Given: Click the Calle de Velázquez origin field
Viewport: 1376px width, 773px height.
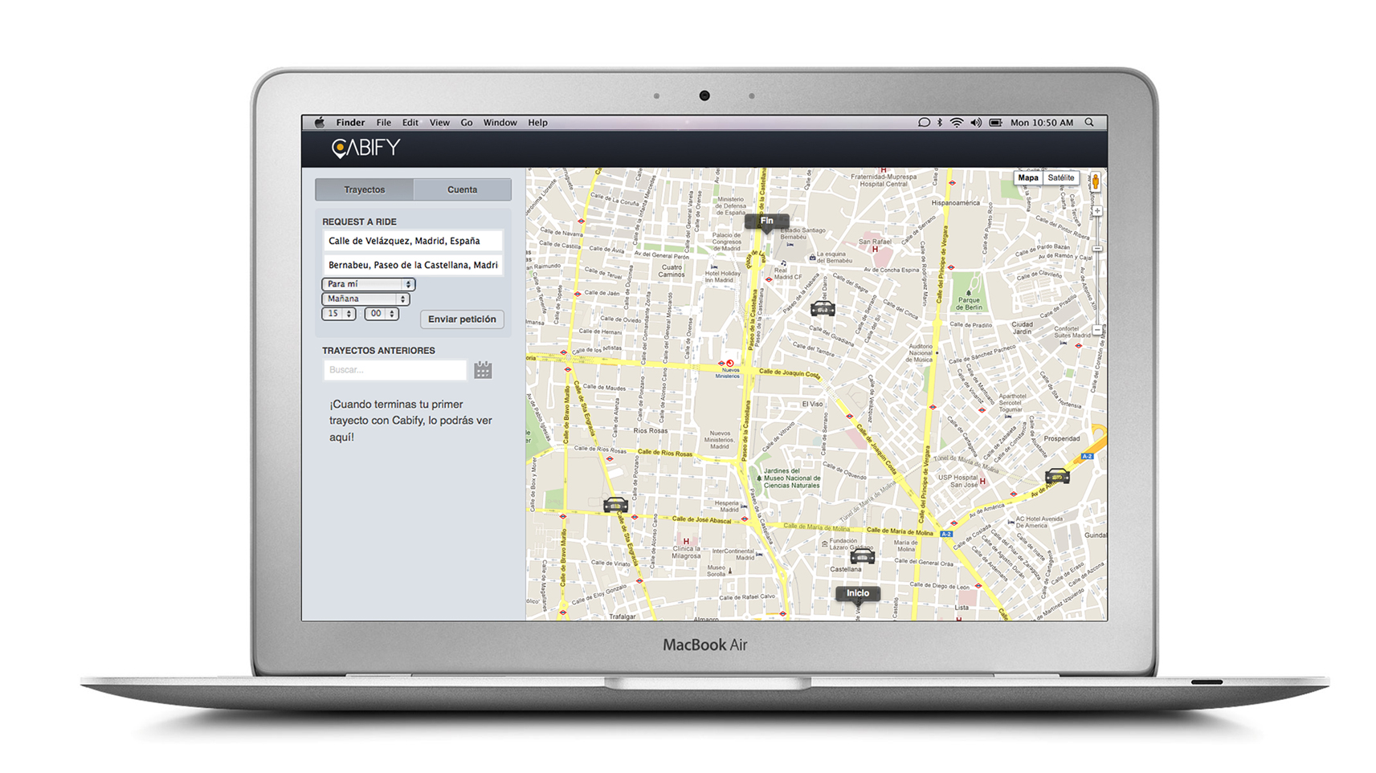Looking at the screenshot, I should pyautogui.click(x=413, y=241).
